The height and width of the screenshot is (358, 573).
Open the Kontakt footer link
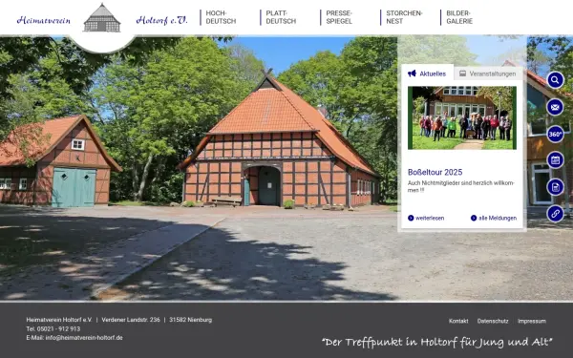click(x=458, y=321)
